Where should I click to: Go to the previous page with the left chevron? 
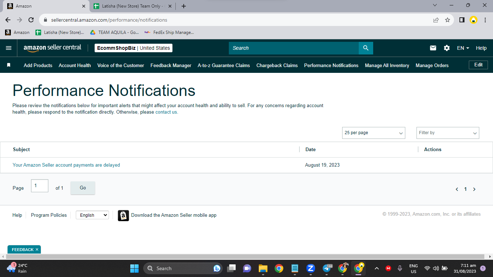click(457, 189)
